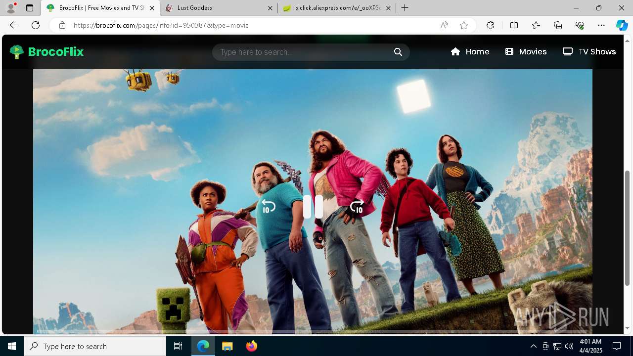Open the clock showing 4:01 AM

[x=590, y=346]
